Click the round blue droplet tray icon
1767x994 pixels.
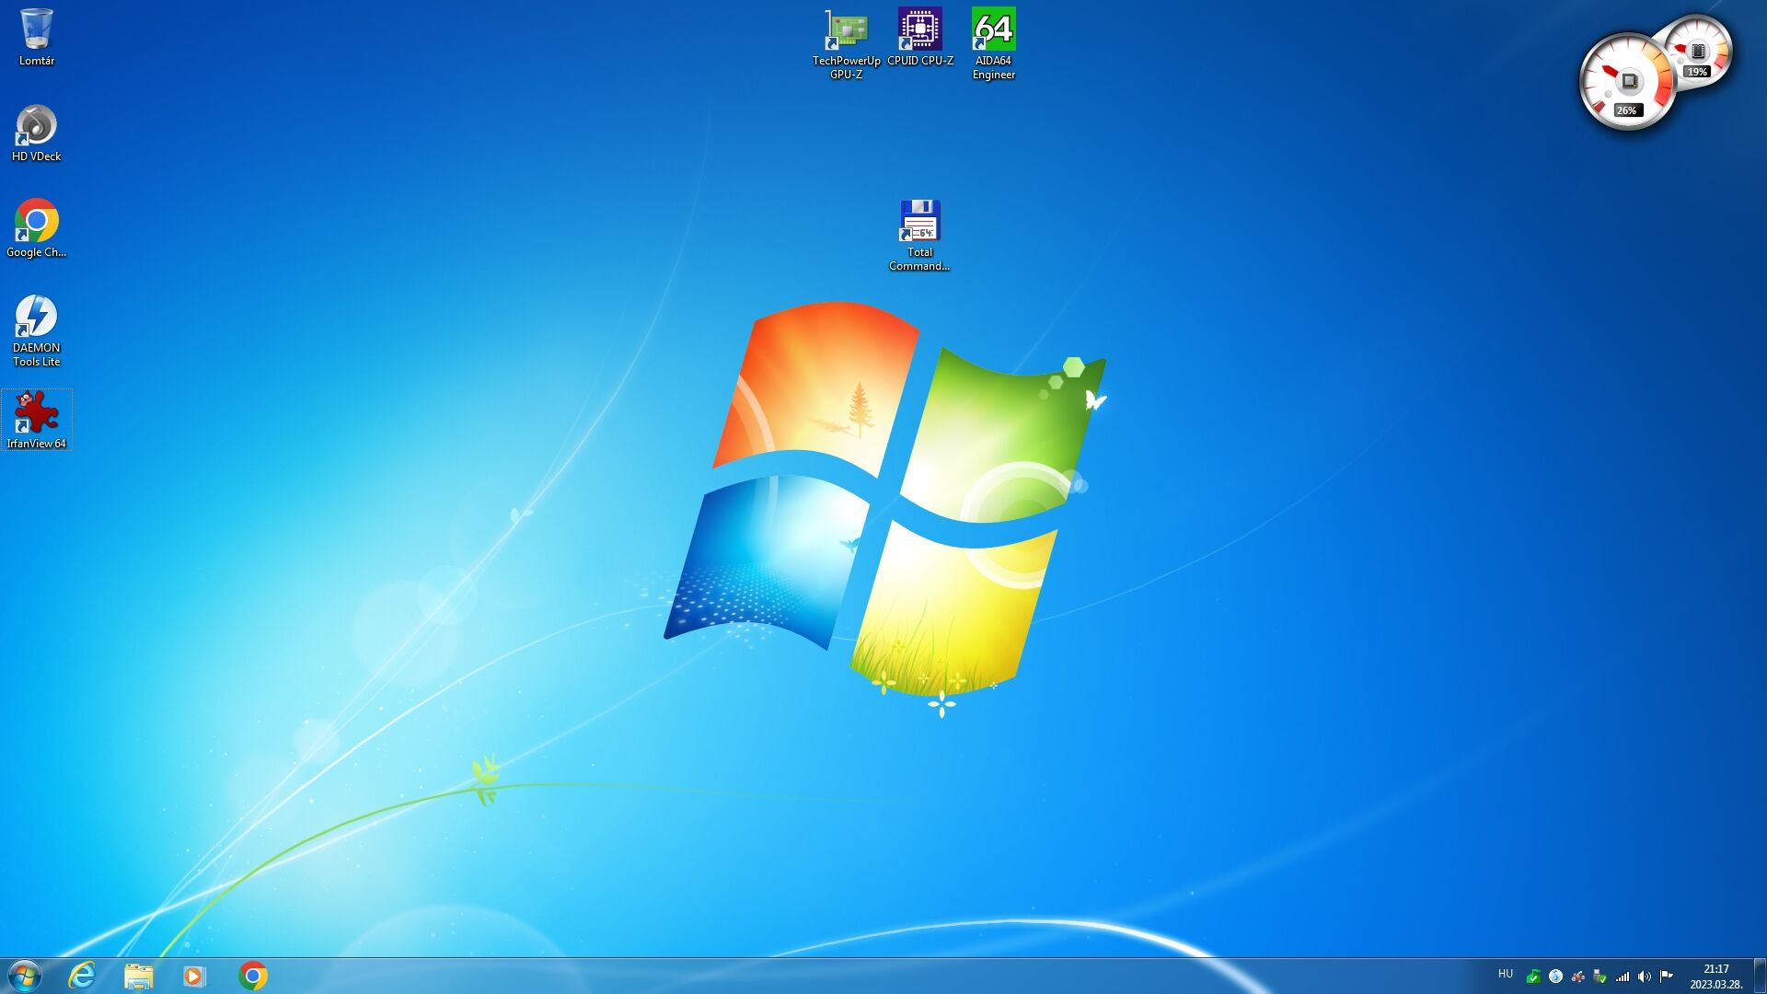coord(1555,977)
